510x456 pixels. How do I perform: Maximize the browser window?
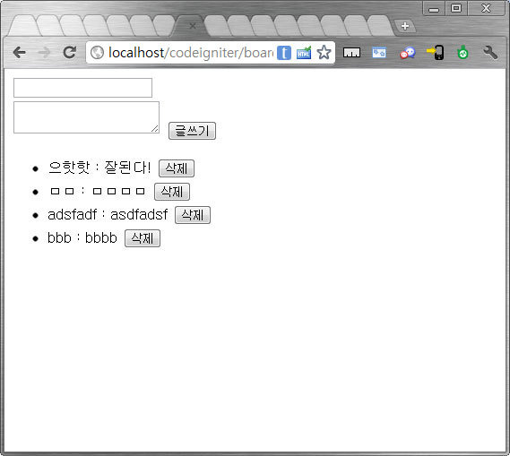[456, 9]
